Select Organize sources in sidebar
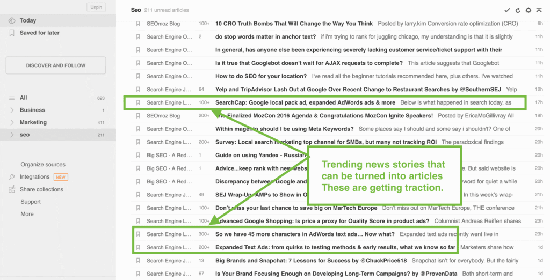 pyautogui.click(x=43, y=165)
